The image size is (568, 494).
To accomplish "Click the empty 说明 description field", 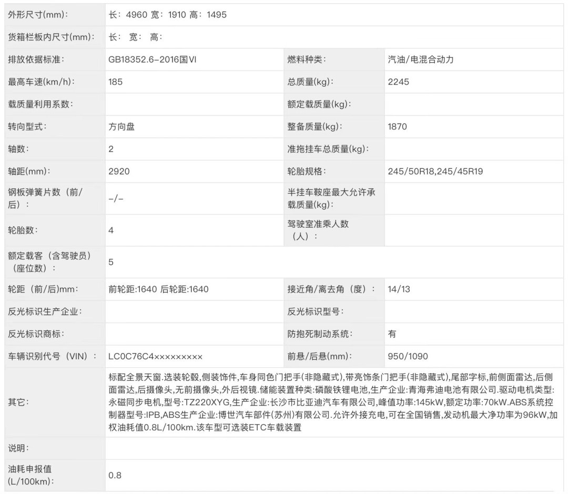I will (334, 448).
